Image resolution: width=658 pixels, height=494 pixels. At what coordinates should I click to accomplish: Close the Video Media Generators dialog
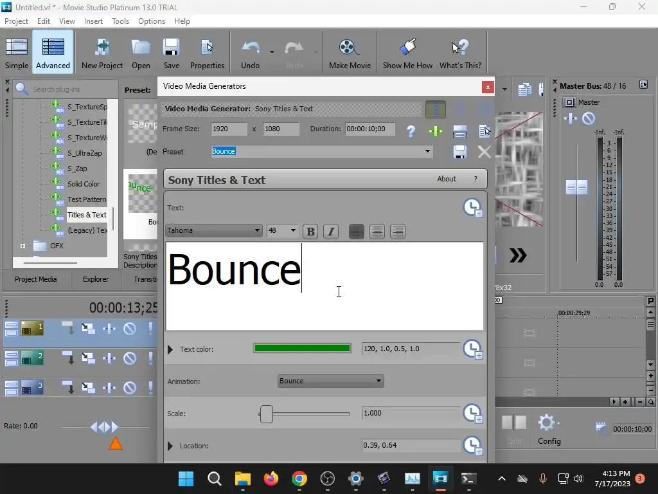[488, 87]
